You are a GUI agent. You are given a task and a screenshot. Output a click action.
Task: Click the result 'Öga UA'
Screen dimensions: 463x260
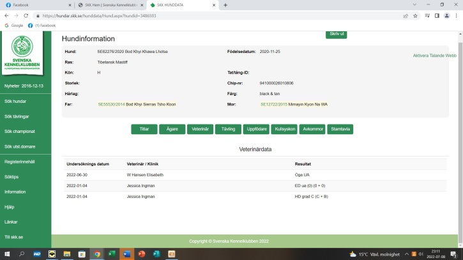coord(302,175)
